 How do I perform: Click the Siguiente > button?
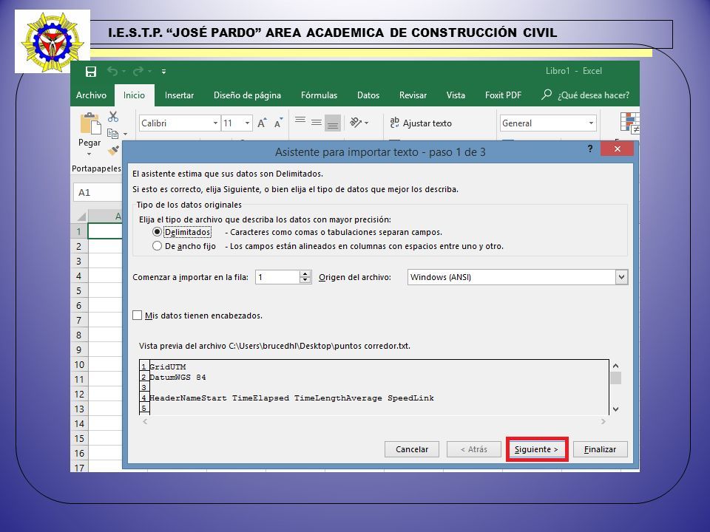(536, 449)
